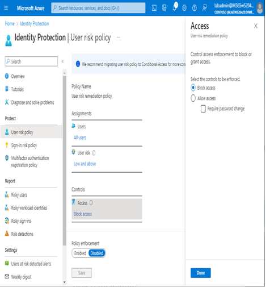Click the Block access link under Controls
Viewport: 266px width, 287px height.
point(83,214)
